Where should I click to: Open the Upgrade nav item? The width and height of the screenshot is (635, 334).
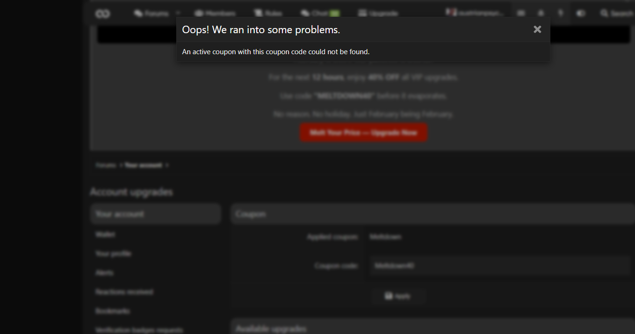378,14
